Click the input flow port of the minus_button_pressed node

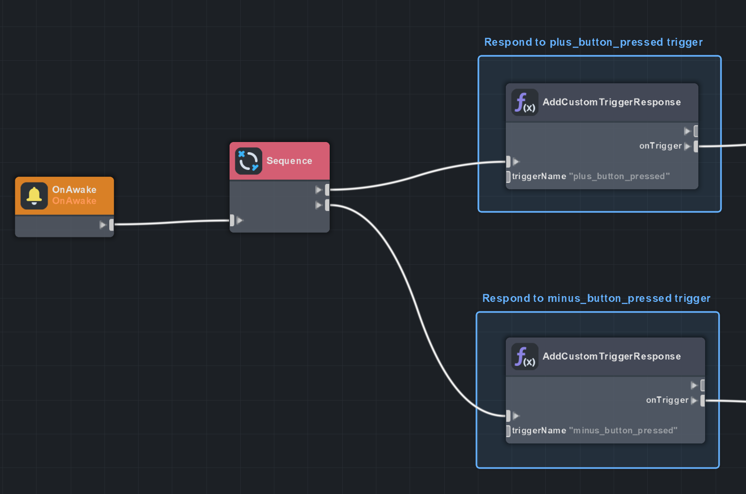pyautogui.click(x=508, y=416)
